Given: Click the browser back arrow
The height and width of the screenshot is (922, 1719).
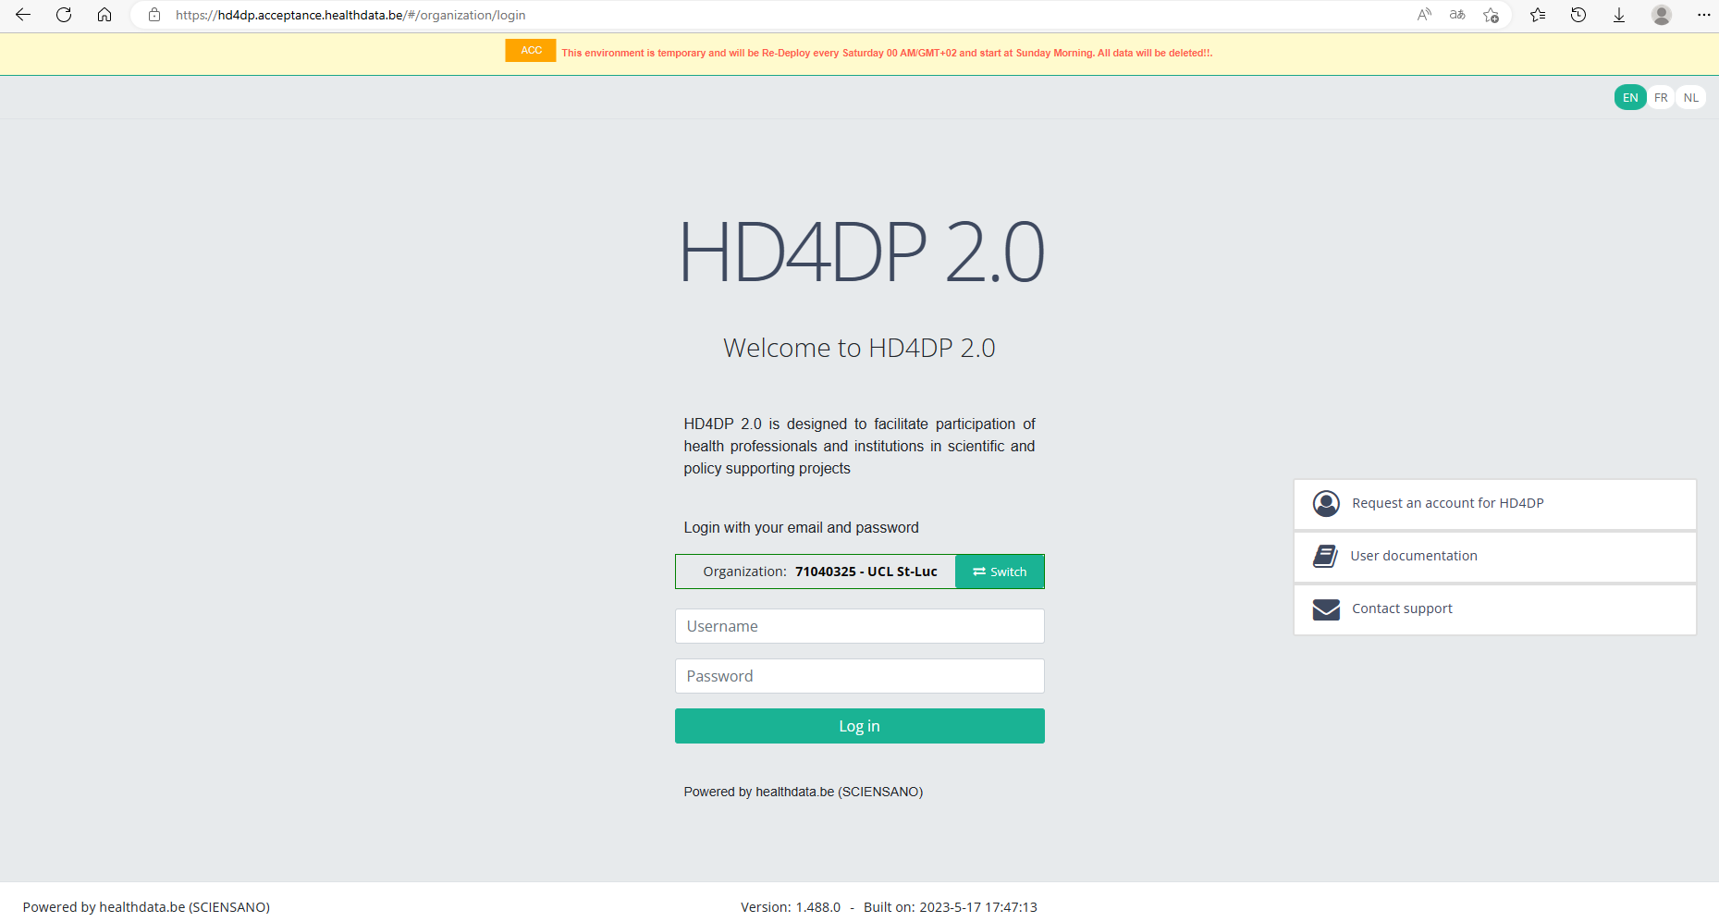Looking at the screenshot, I should [23, 15].
